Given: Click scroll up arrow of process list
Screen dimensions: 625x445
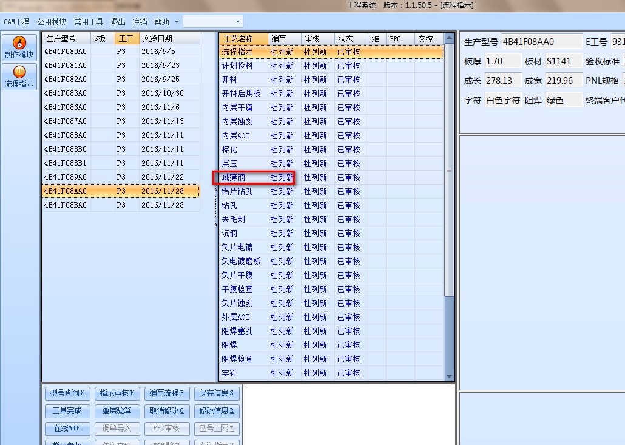Looking at the screenshot, I should [x=449, y=38].
